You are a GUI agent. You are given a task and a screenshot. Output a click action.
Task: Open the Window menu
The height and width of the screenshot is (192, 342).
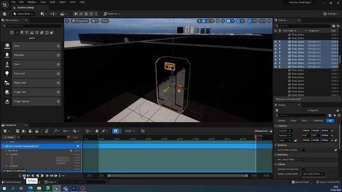pyautogui.click(x=32, y=2)
